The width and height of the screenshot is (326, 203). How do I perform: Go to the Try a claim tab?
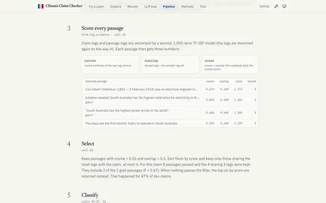pos(96,7)
